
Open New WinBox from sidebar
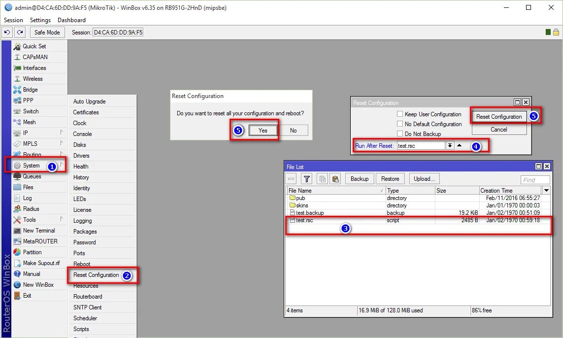39,284
